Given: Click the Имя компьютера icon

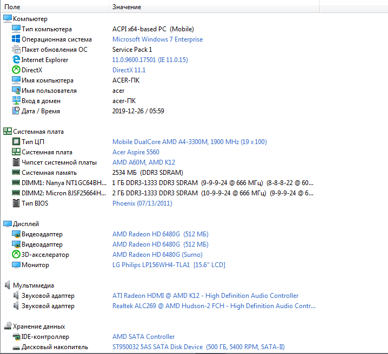Looking at the screenshot, I should [16, 80].
